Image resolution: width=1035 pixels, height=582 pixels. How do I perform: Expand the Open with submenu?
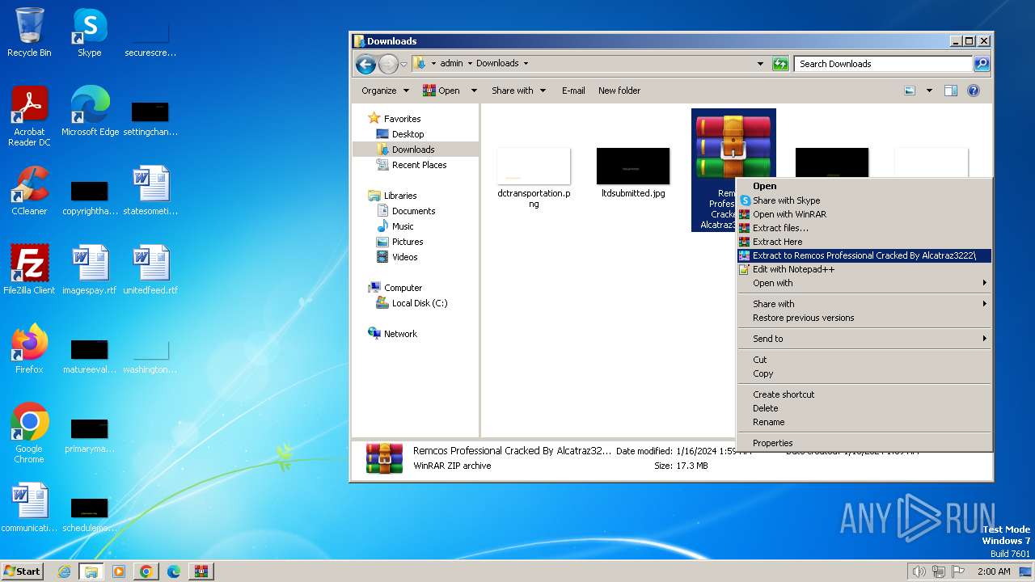[864, 283]
